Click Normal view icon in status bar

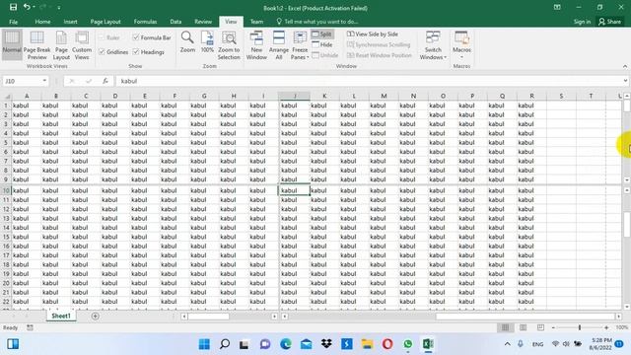coord(505,327)
